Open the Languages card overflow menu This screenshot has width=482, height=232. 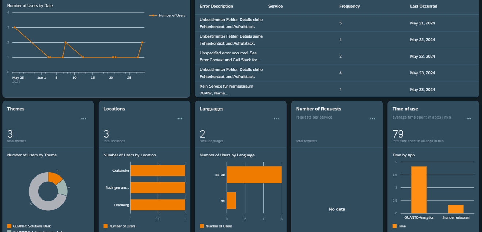pos(276,119)
